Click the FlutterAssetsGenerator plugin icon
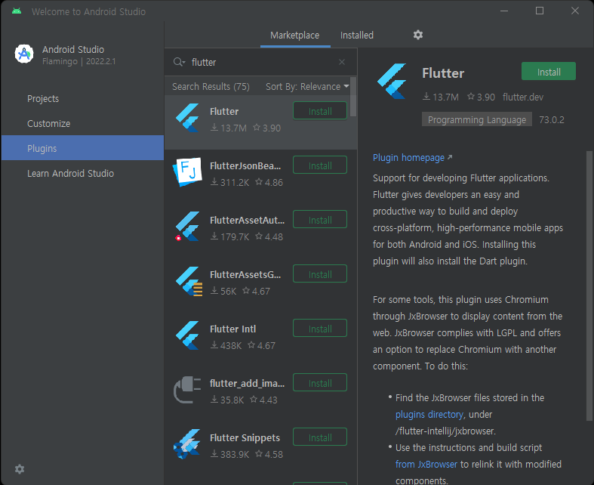 (189, 281)
